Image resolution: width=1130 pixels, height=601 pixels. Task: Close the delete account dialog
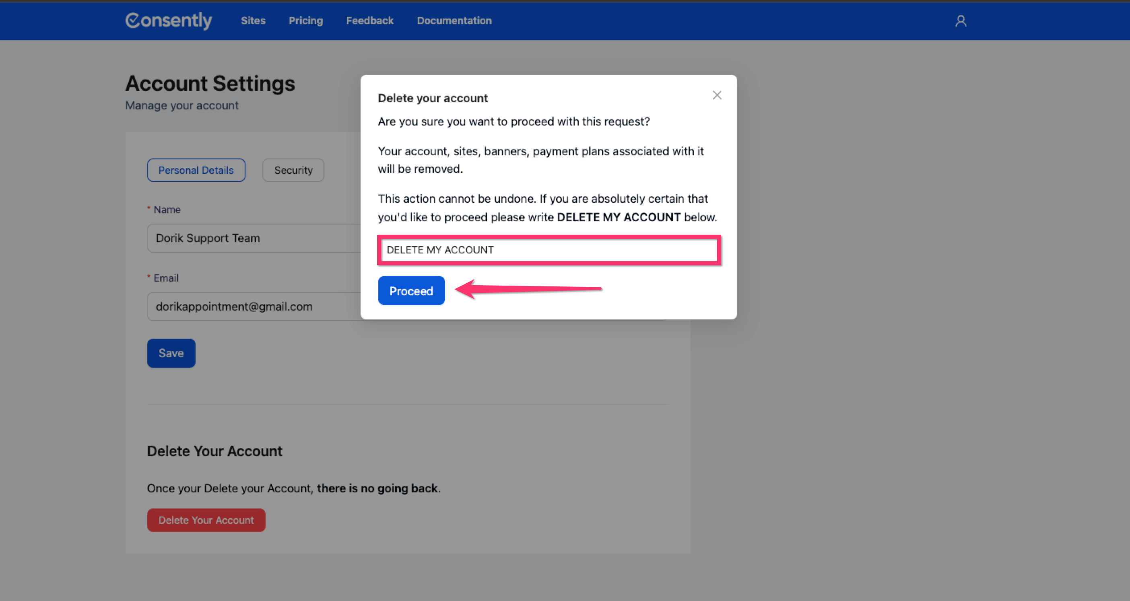[x=717, y=95]
